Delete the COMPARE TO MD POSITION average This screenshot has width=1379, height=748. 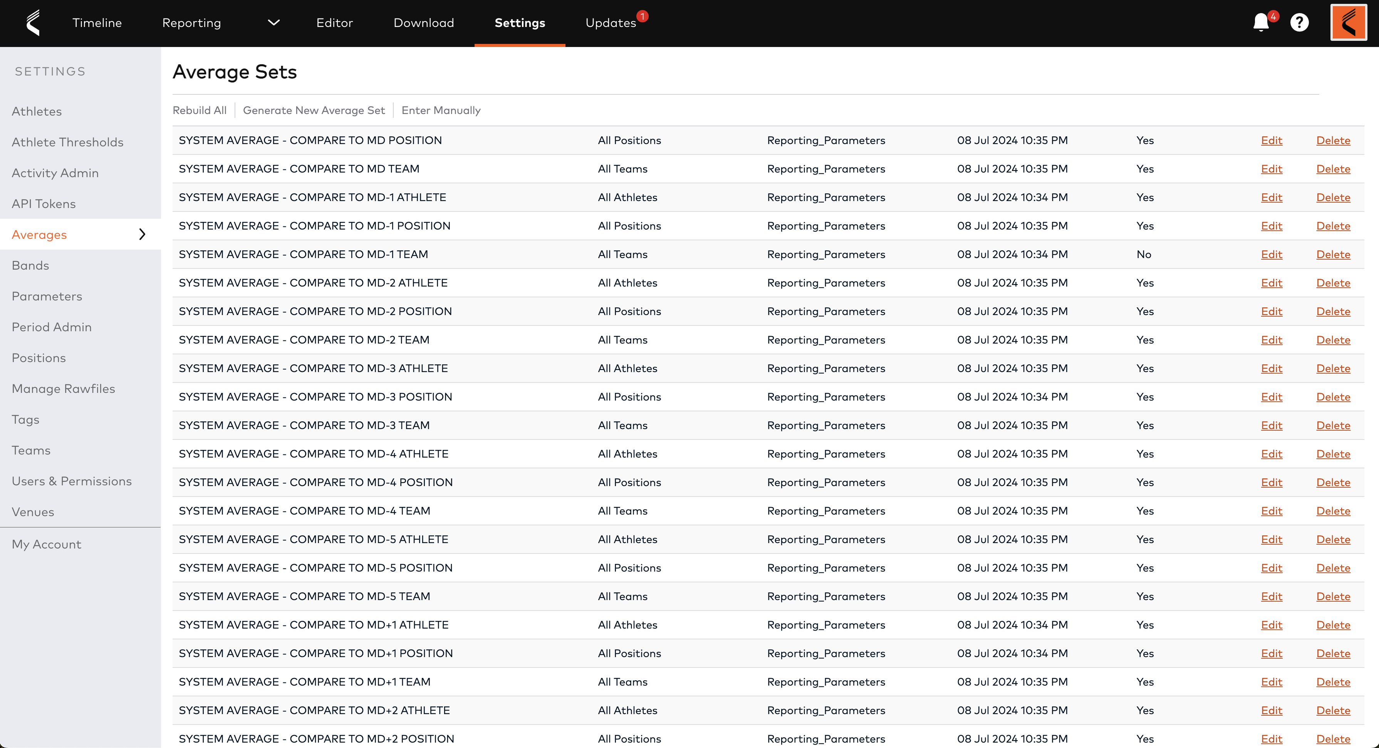coord(1333,140)
